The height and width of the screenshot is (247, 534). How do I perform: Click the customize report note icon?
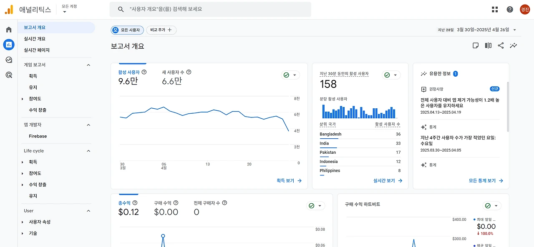click(476, 46)
